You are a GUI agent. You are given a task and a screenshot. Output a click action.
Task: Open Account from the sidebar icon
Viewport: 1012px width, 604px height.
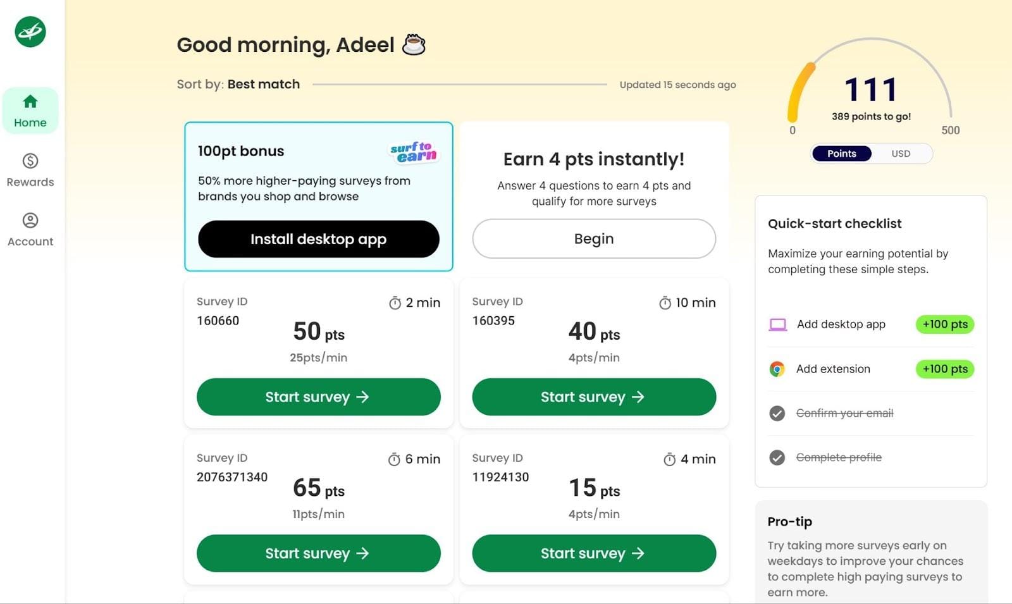(x=30, y=229)
